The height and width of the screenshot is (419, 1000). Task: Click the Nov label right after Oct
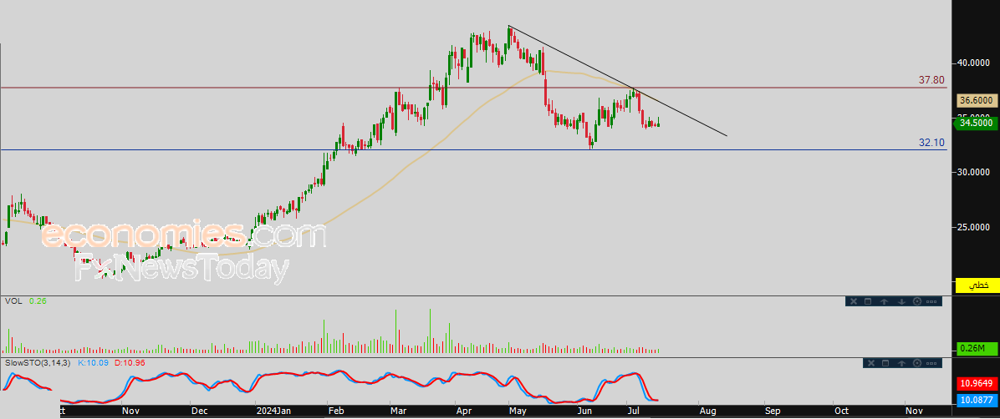[x=914, y=412]
